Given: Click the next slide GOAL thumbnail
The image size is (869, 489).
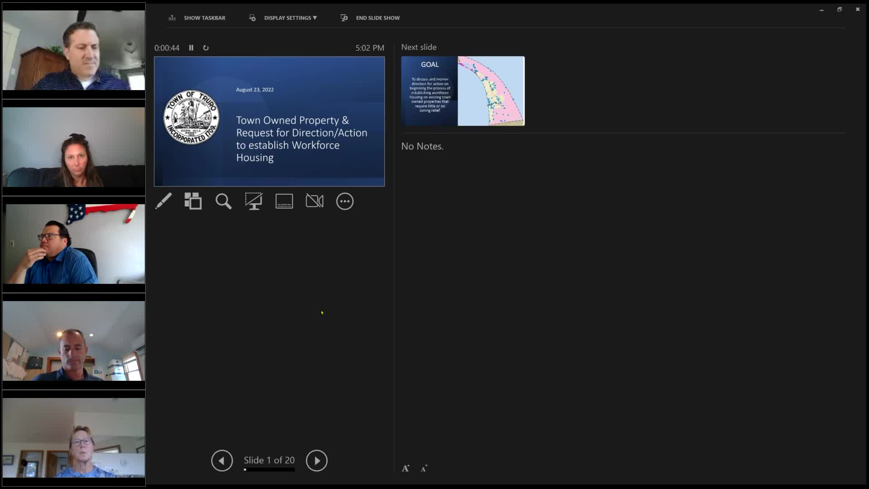Looking at the screenshot, I should [x=463, y=91].
